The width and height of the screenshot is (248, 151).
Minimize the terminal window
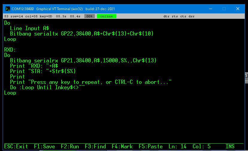[x=210, y=9]
